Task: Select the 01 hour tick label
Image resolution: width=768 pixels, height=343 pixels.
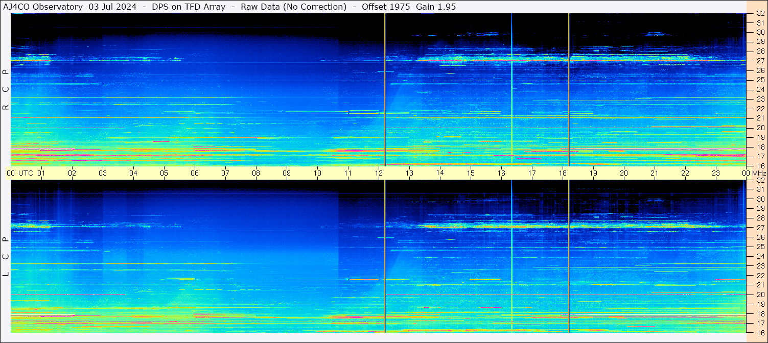Action: click(41, 173)
